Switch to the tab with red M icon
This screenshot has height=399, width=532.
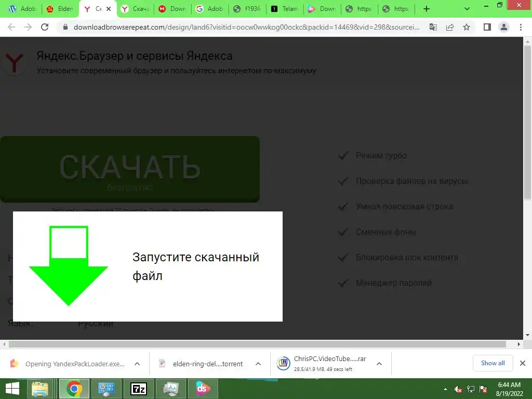coord(172,9)
